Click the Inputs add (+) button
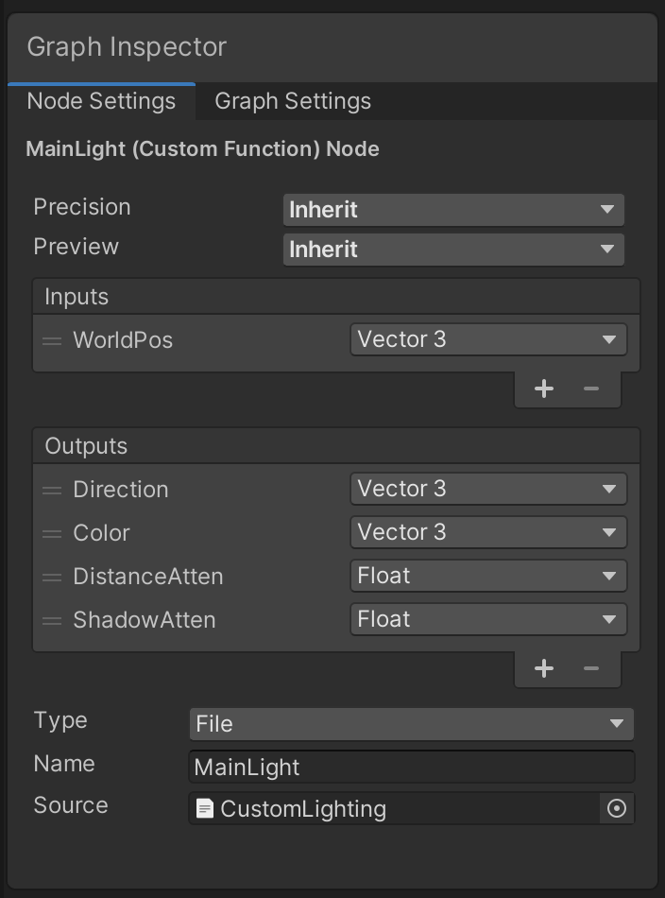This screenshot has width=665, height=898. (544, 389)
